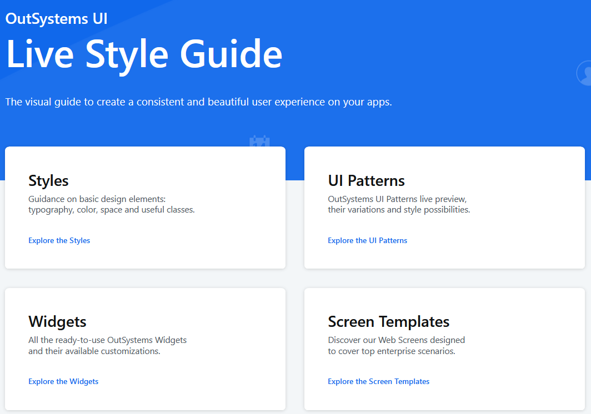Screen dimensions: 591x414
Task: Click the OutSystems UI title text
Action: point(57,19)
